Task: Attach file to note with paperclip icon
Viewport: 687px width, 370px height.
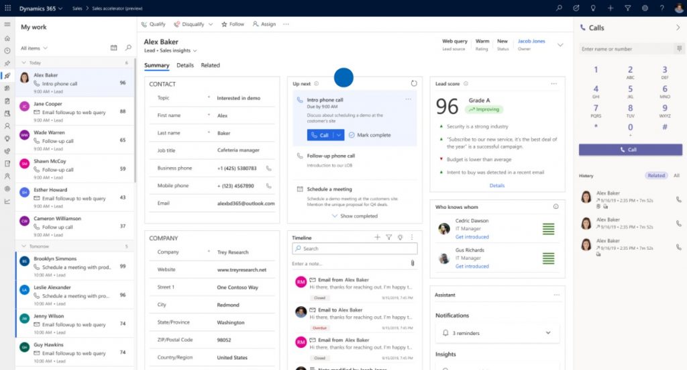Action: coord(413,263)
